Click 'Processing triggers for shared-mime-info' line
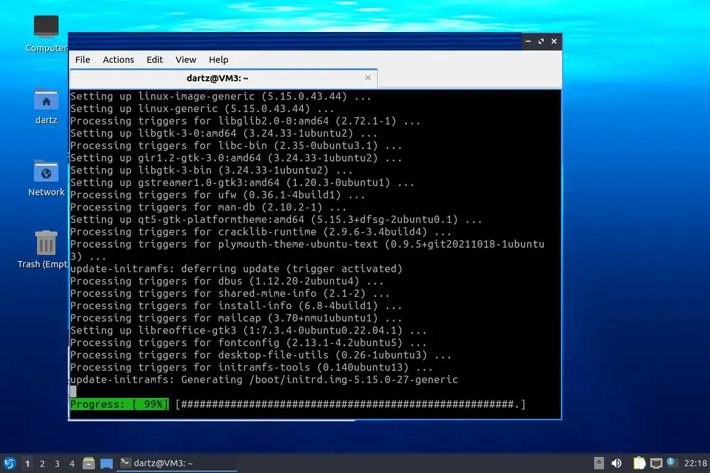 (229, 293)
